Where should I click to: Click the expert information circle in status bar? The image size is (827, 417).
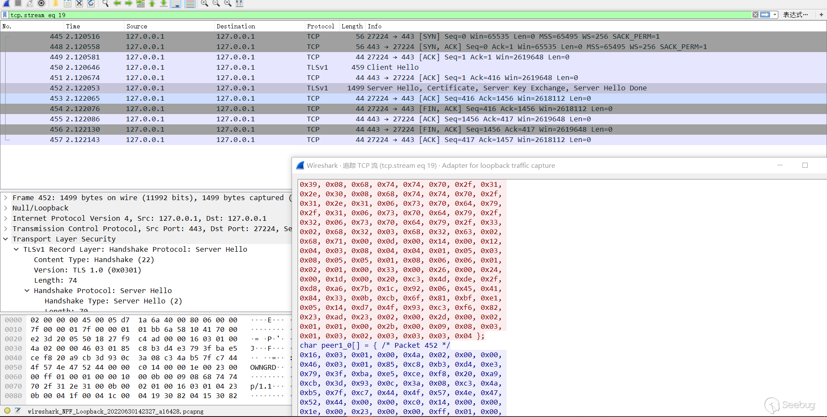tap(7, 411)
